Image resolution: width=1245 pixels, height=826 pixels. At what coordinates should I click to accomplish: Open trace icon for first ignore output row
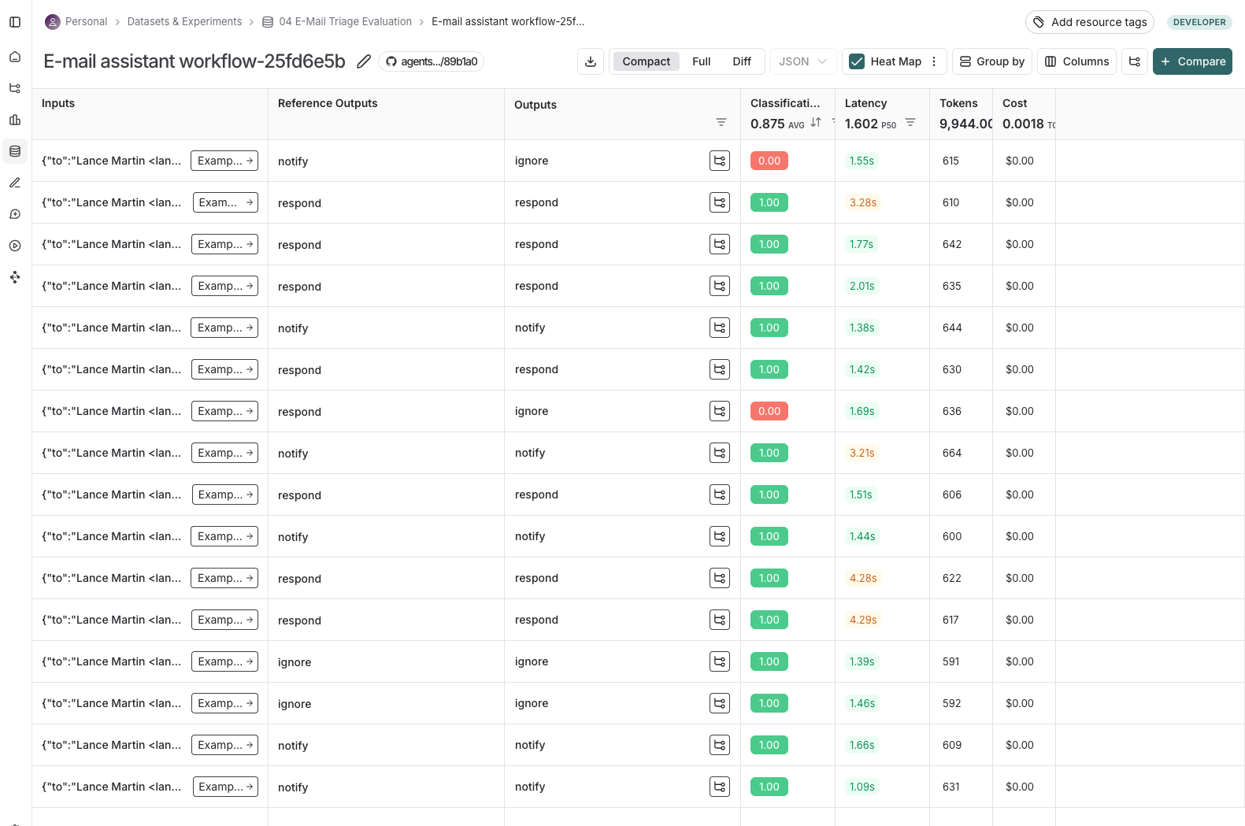click(x=719, y=161)
